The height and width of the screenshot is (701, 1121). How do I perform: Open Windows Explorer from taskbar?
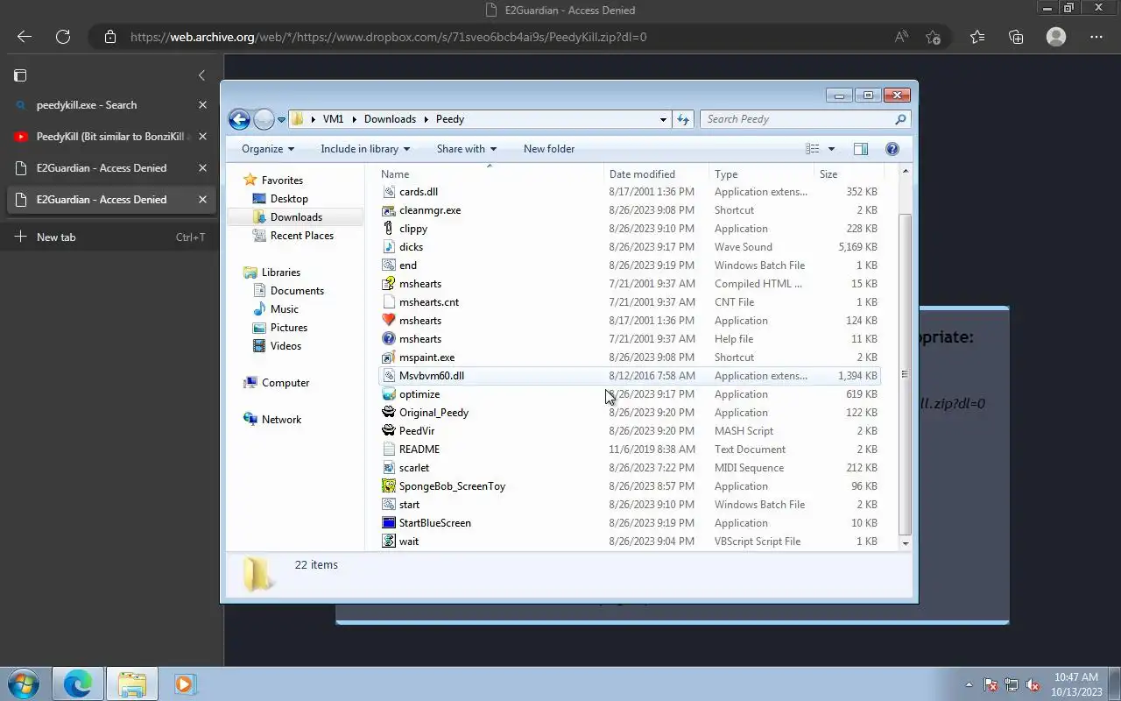click(131, 683)
